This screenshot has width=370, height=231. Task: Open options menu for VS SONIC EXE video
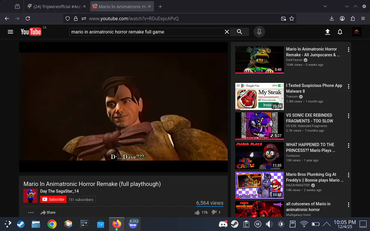(349, 116)
